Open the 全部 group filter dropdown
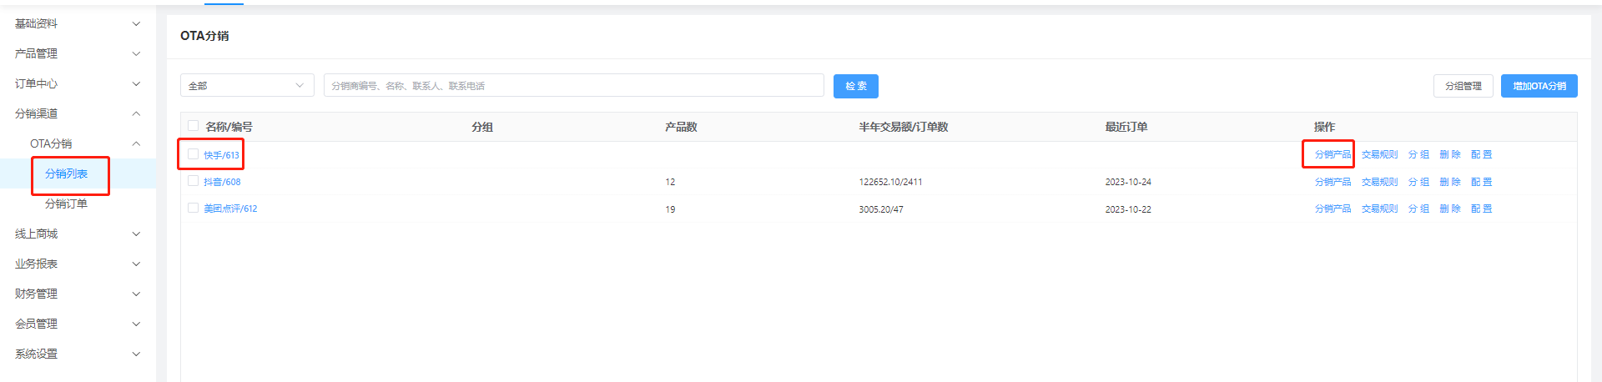This screenshot has width=1602, height=382. tap(247, 86)
